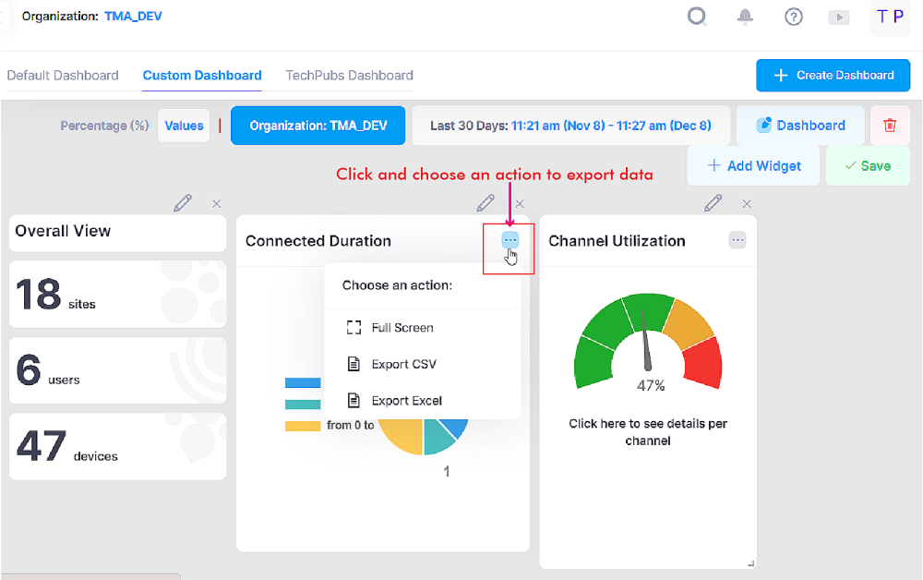The width and height of the screenshot is (923, 580).
Task: Edit Overall View widget with pencil icon
Action: coord(183,202)
